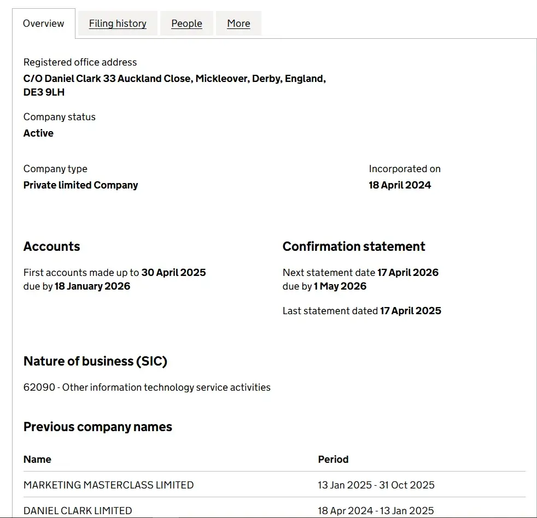Click accounts due date 18 January 2026
The image size is (537, 518).
(x=92, y=286)
